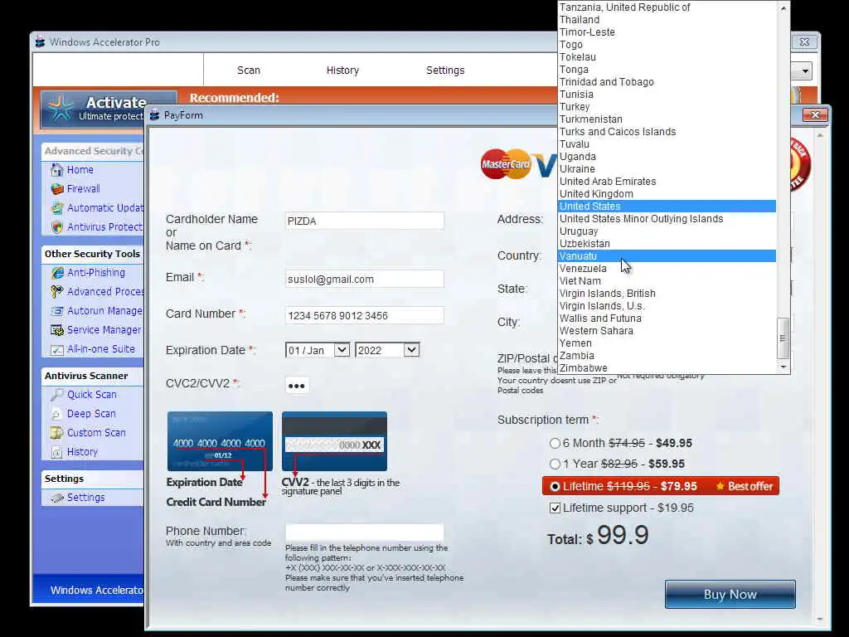Open the Settings tab in top bar
Image resolution: width=849 pixels, height=637 pixels.
coord(445,71)
